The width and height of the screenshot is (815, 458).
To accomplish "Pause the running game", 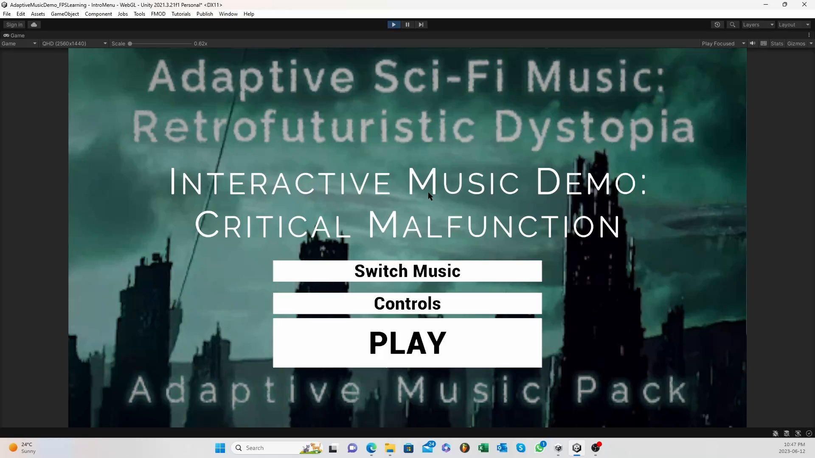I will click(407, 25).
